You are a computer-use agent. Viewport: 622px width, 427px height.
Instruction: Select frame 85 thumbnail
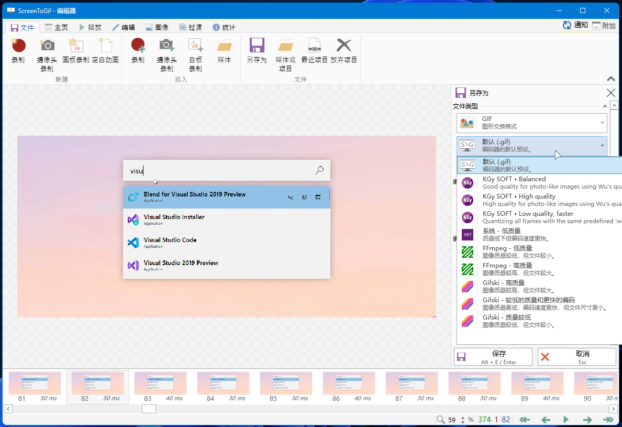(286, 387)
